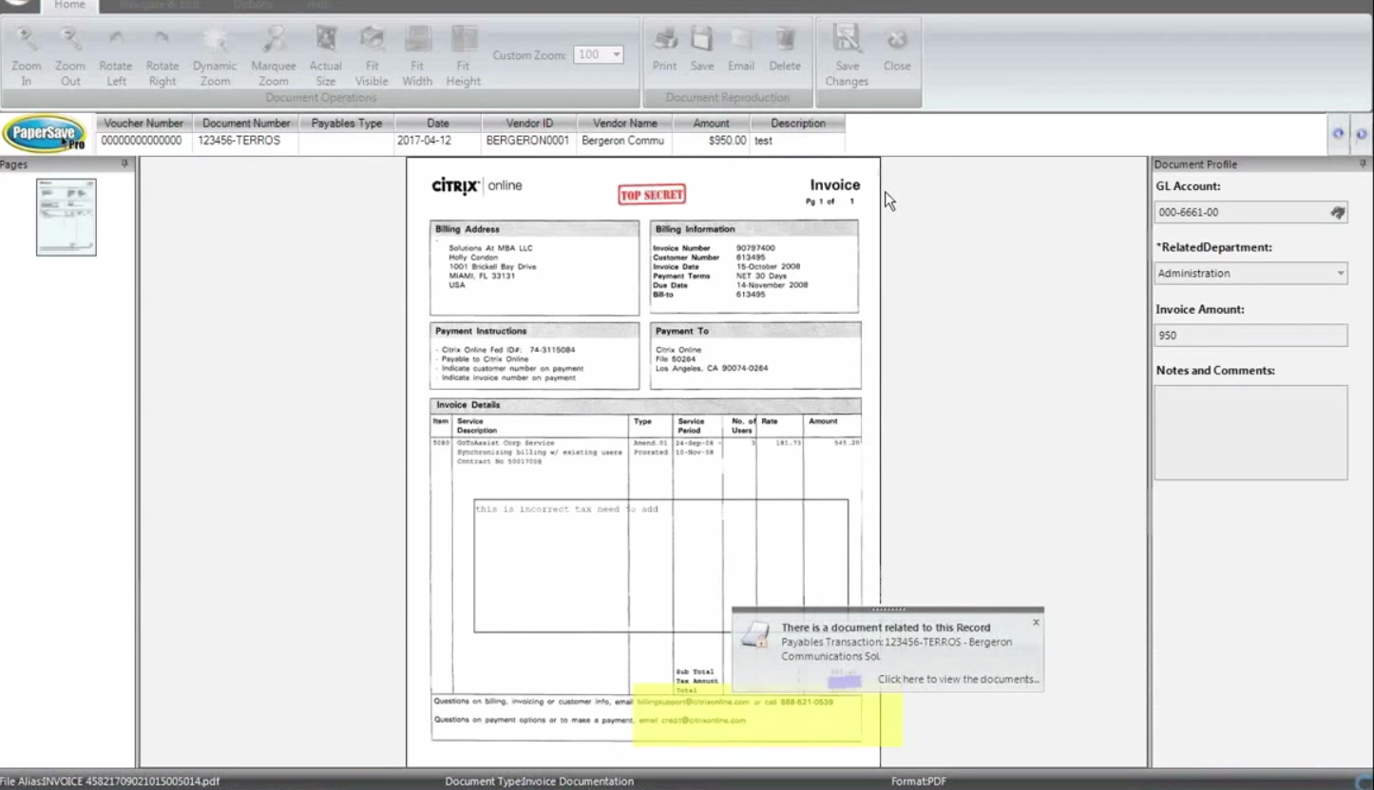Click the Document Type status bar entry

pos(539,781)
